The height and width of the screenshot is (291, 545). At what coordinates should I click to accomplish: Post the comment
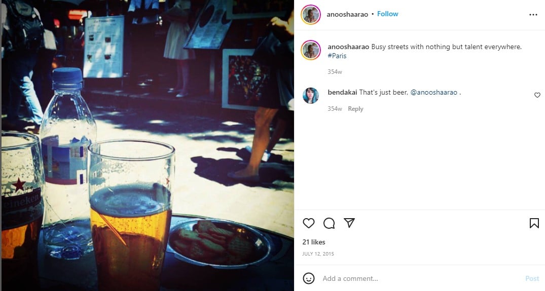click(x=532, y=278)
